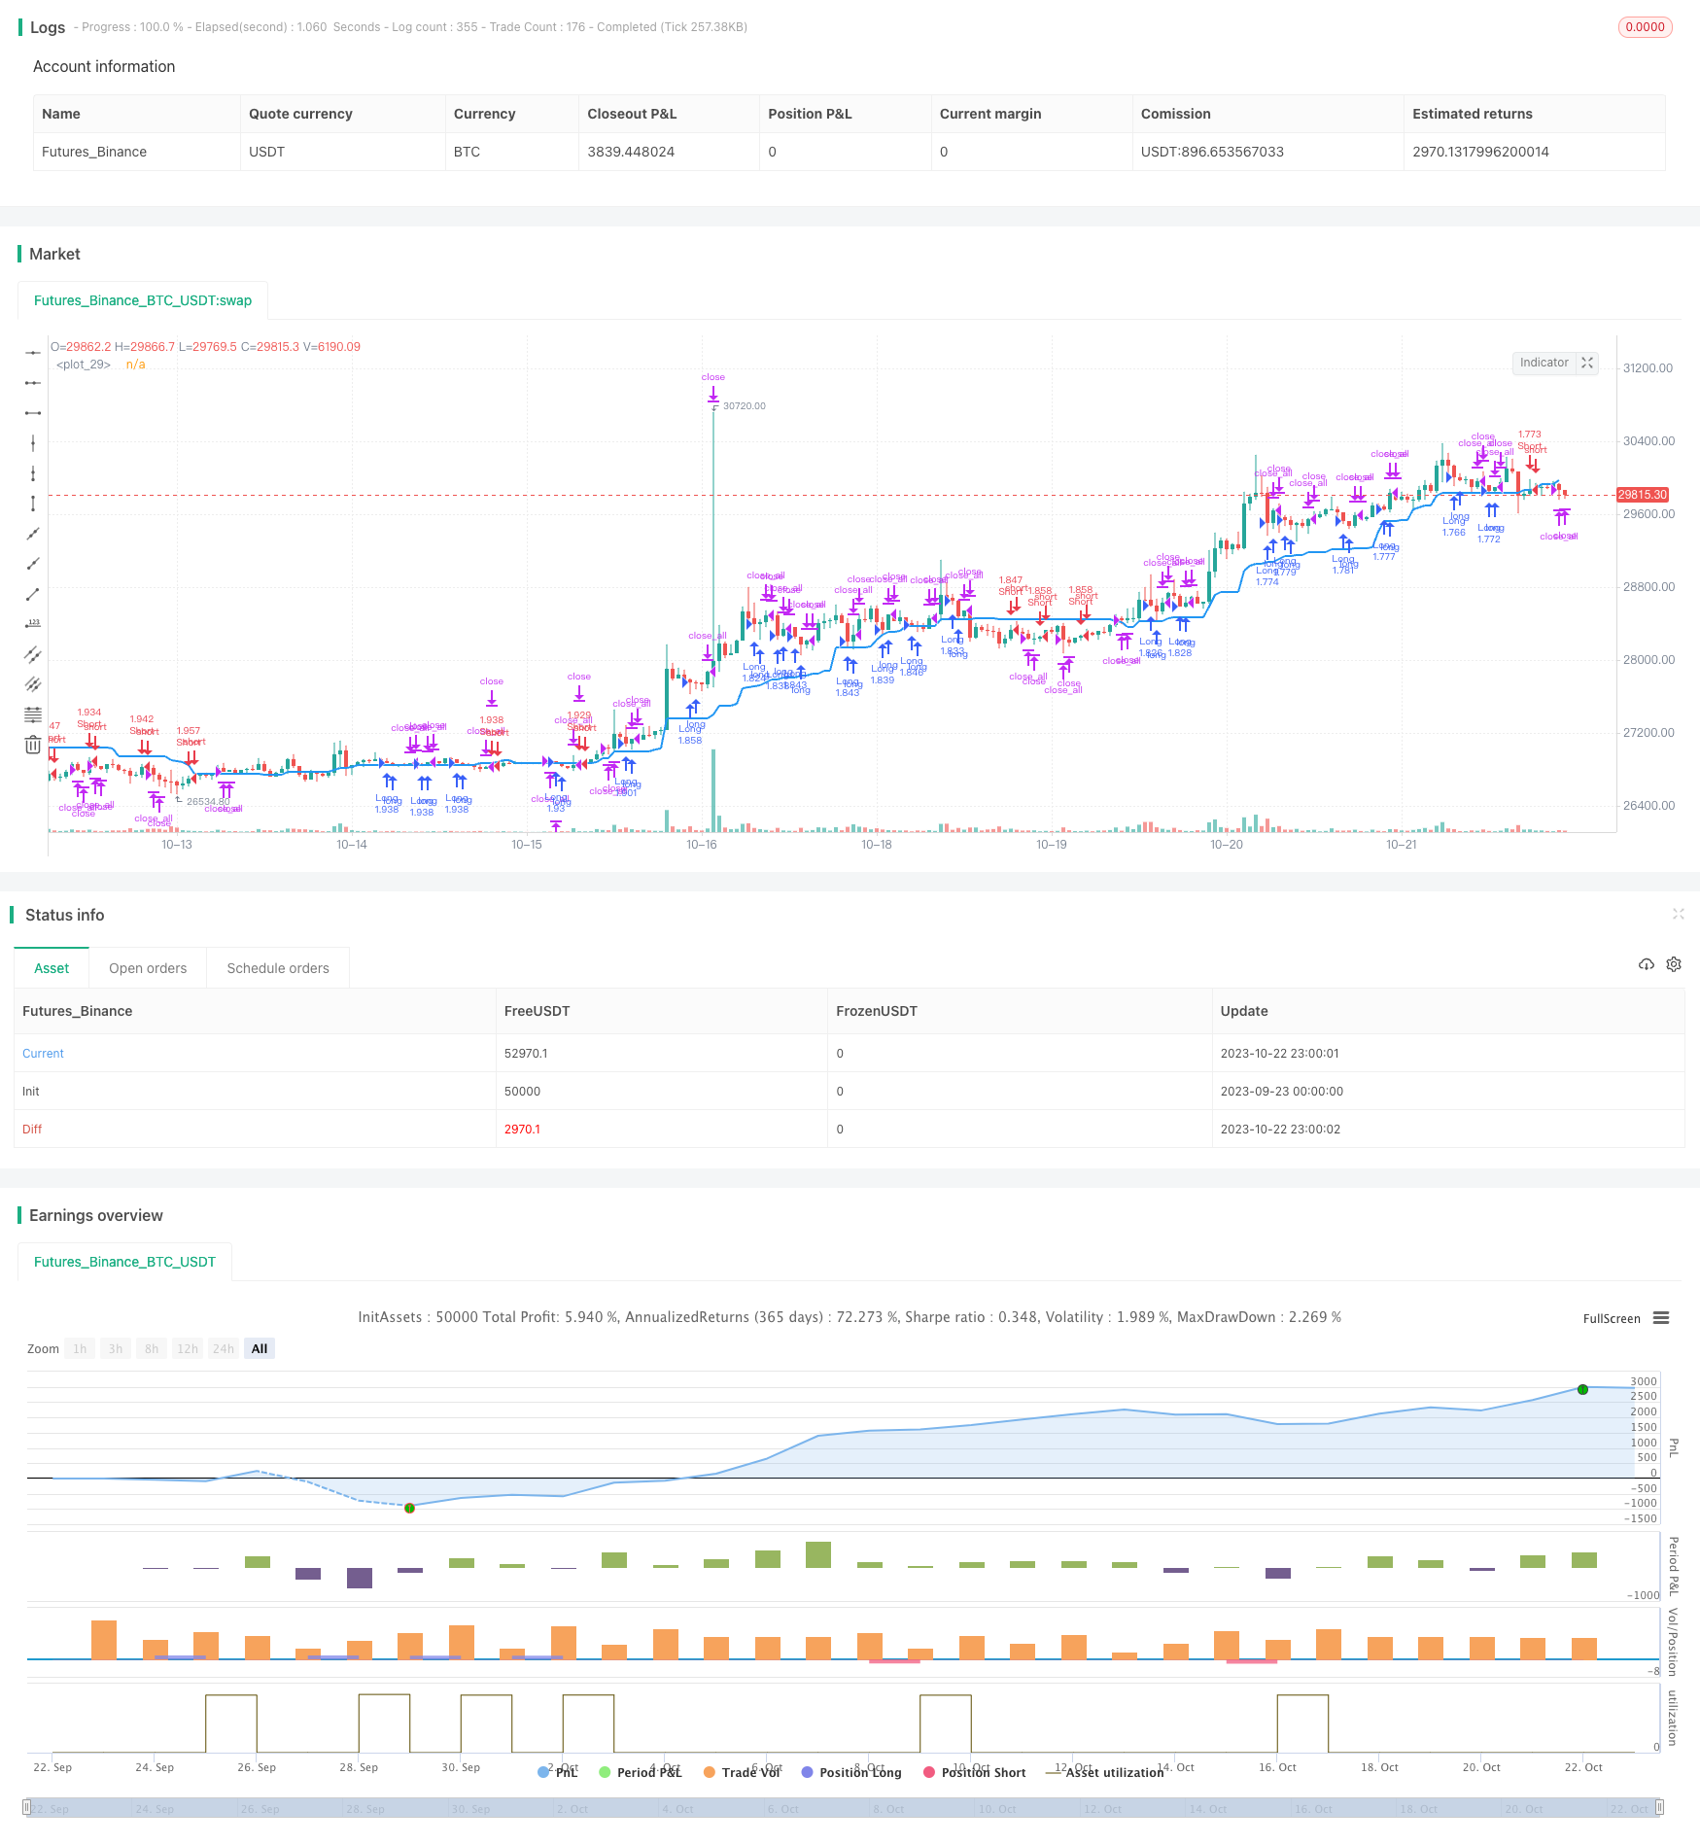Viewport: 1700px width, 1845px height.
Task: Delete drawings with the trash icon
Action: click(33, 745)
